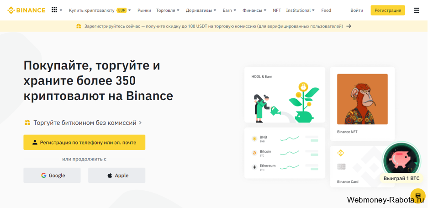The image size is (428, 208).
Task: Open the hamburger menu icon
Action: click(x=416, y=11)
